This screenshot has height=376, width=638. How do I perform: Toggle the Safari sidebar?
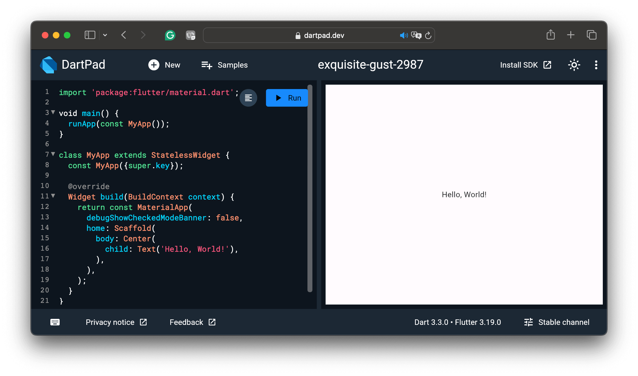tap(89, 35)
